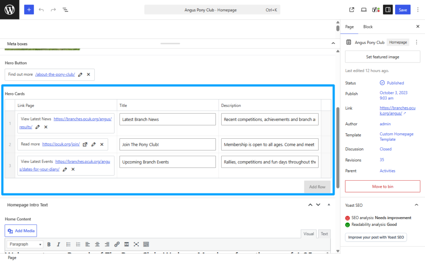Remove the View Latest News link

pyautogui.click(x=46, y=127)
